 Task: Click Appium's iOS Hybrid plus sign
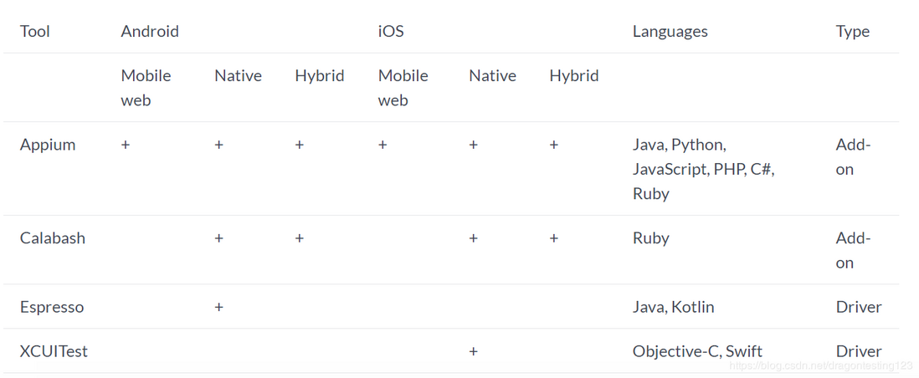(x=554, y=145)
